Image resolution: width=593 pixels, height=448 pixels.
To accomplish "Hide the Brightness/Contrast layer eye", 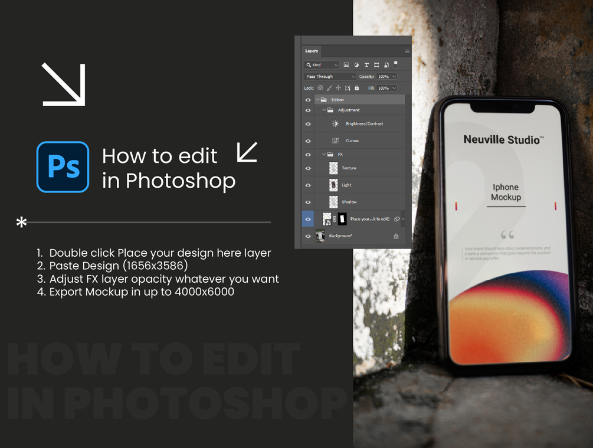I will click(308, 124).
